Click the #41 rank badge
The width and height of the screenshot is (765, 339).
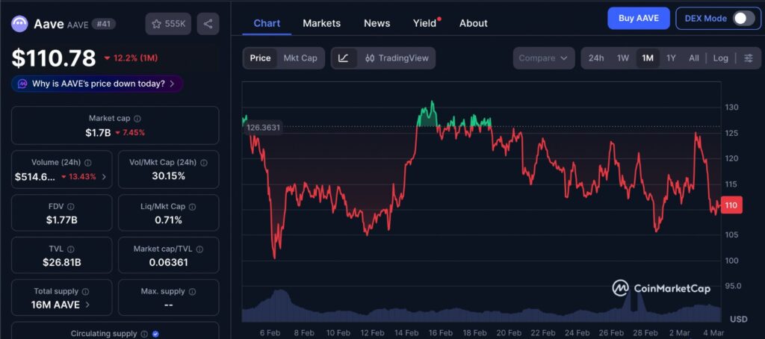(103, 24)
